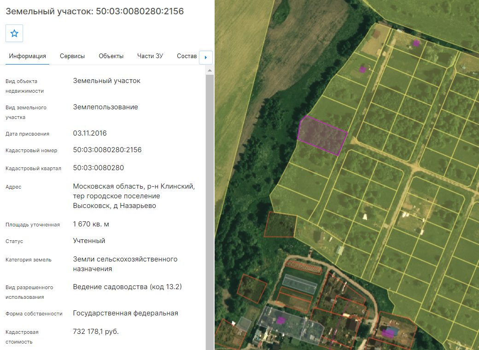Click the Кадастровая стоимость label
This screenshot has height=350, width=479.
[x=22, y=337]
